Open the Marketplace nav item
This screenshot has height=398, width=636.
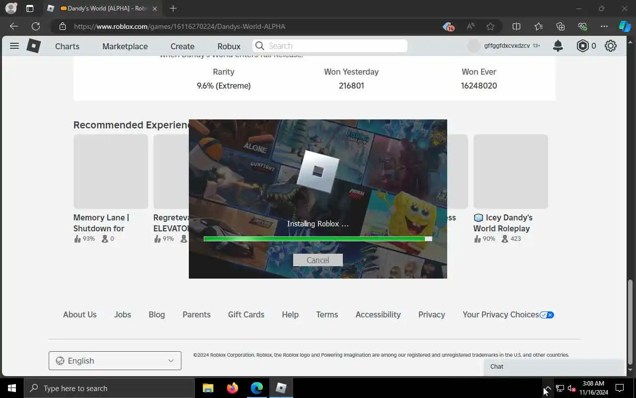coord(125,46)
